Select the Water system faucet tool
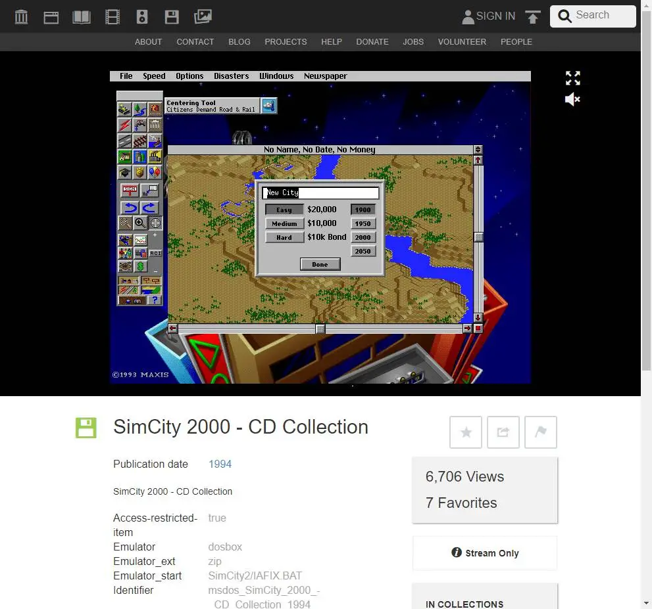This screenshot has width=652, height=609. point(139,125)
